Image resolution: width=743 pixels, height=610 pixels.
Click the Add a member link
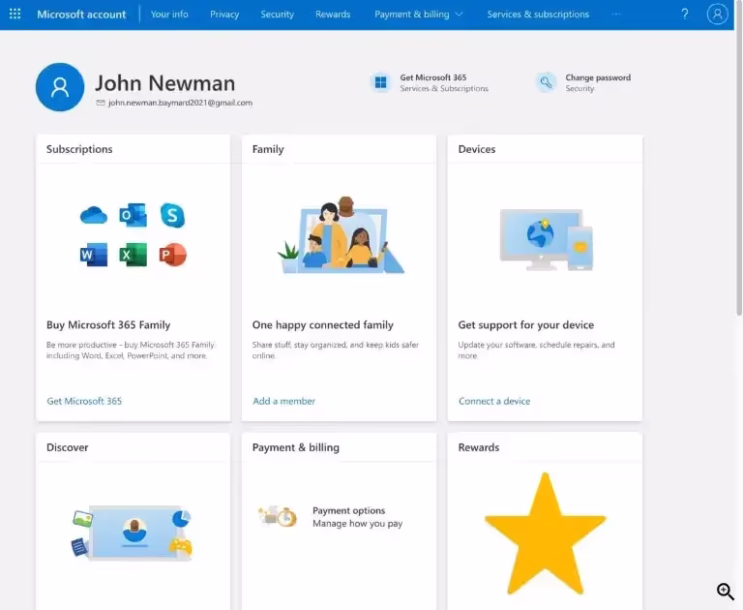[283, 401]
